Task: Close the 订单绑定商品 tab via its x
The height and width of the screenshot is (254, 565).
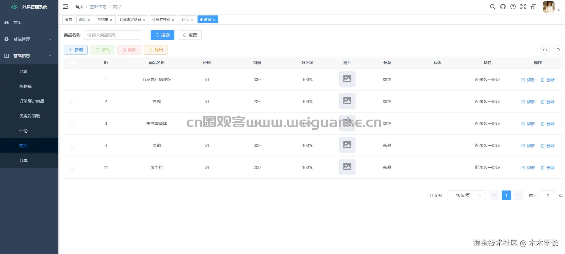Action: point(143,20)
